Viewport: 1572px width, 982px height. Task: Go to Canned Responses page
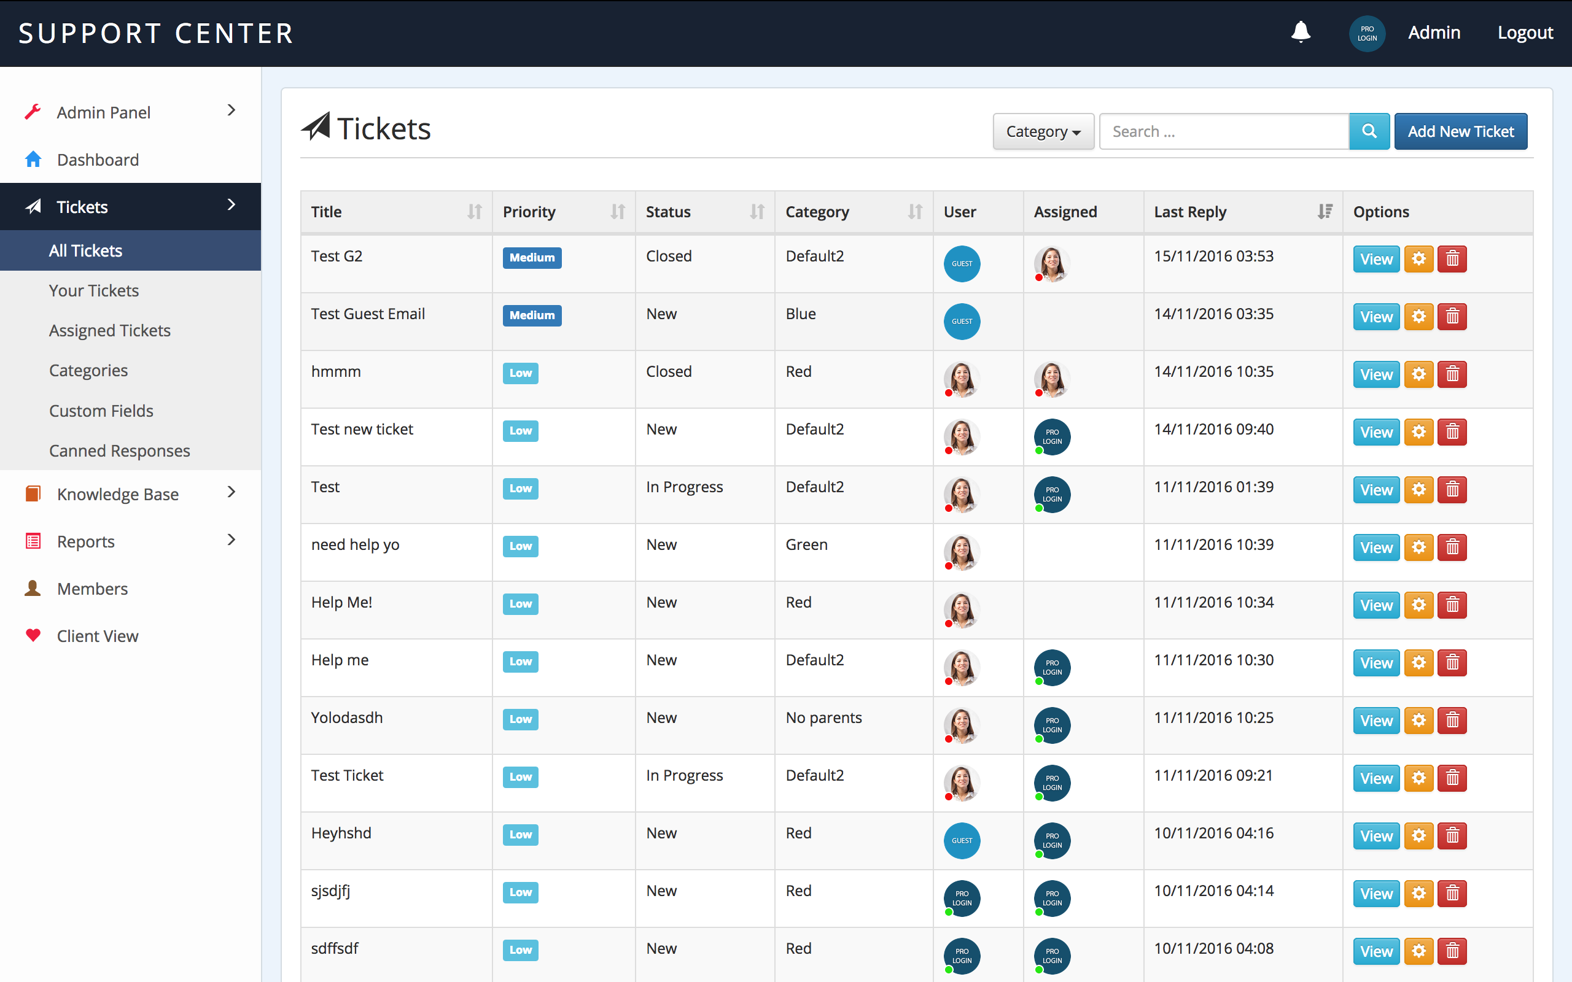pyautogui.click(x=120, y=450)
